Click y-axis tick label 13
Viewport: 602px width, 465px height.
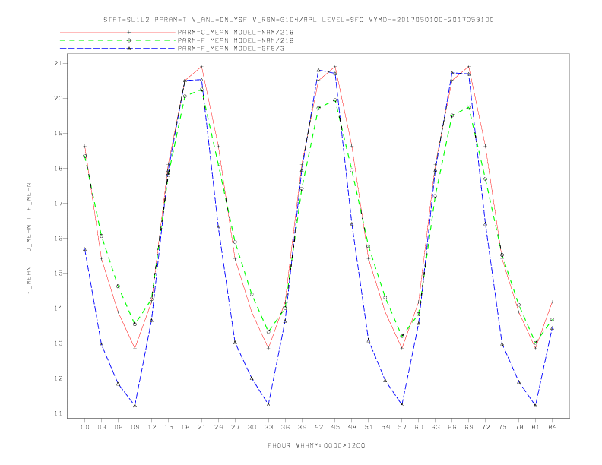click(58, 343)
